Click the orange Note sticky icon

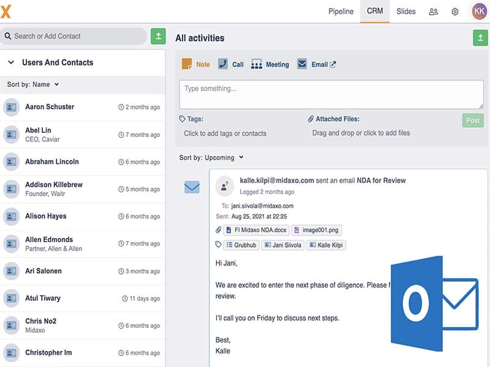[187, 64]
